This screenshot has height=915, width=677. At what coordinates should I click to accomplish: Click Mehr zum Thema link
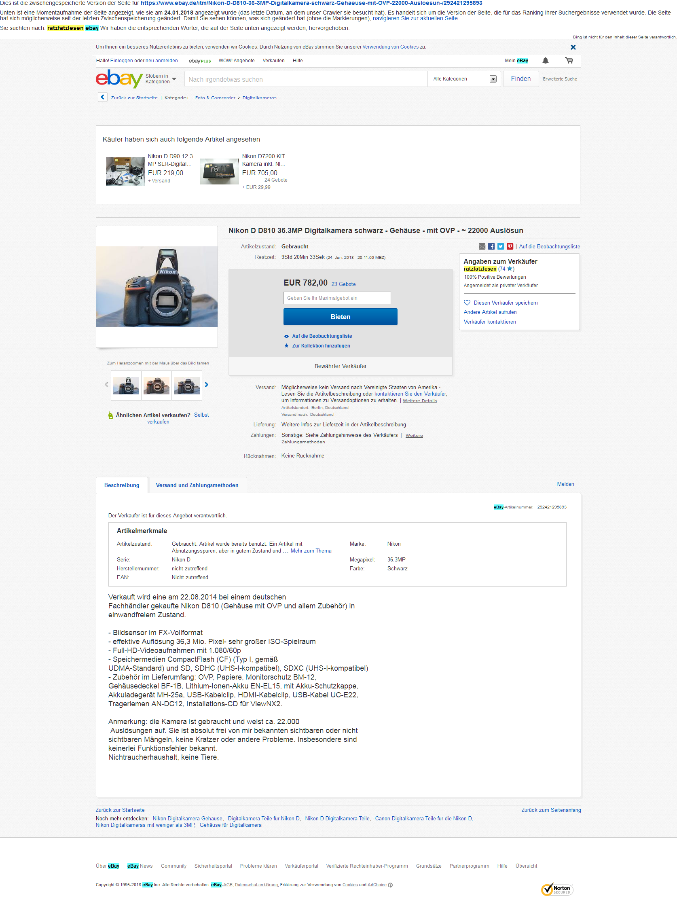coord(311,551)
